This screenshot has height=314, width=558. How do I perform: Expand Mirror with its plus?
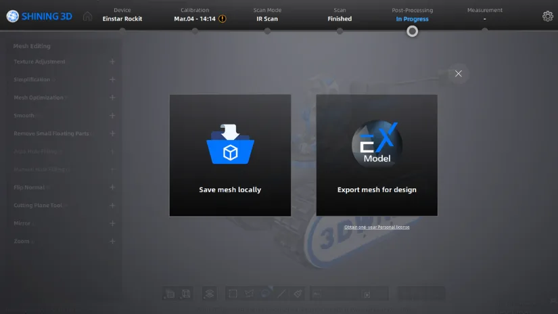pyautogui.click(x=112, y=223)
